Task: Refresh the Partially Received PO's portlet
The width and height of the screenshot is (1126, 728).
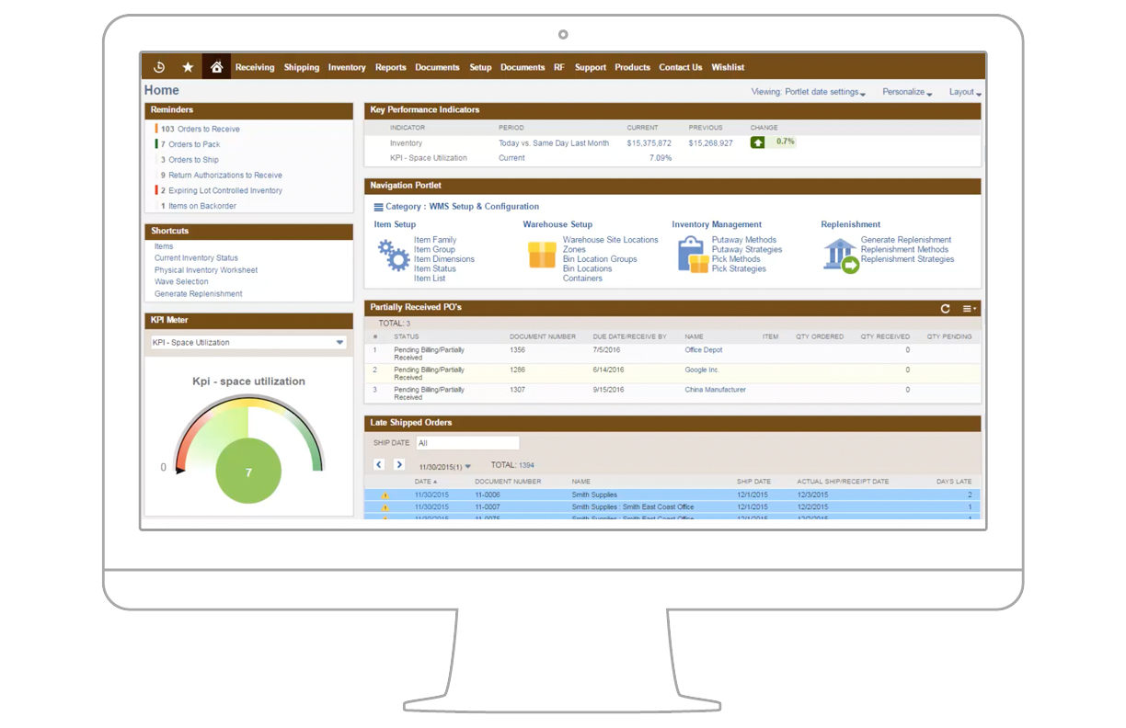Action: tap(945, 309)
